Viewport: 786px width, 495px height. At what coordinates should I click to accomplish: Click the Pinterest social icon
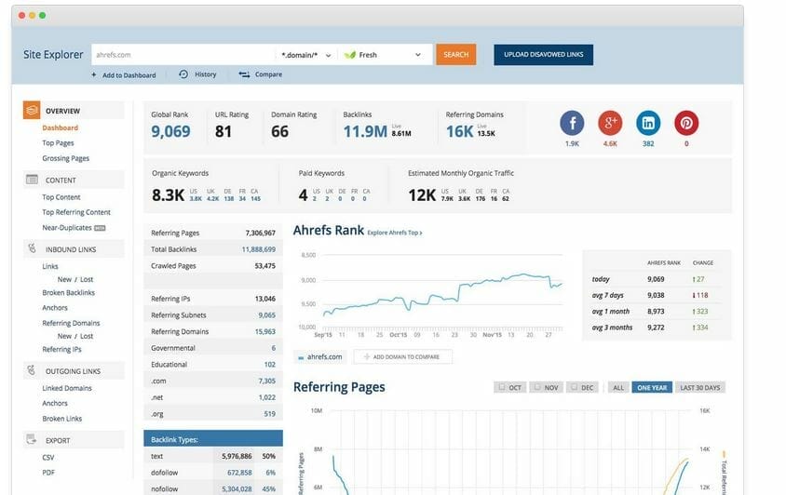point(686,123)
